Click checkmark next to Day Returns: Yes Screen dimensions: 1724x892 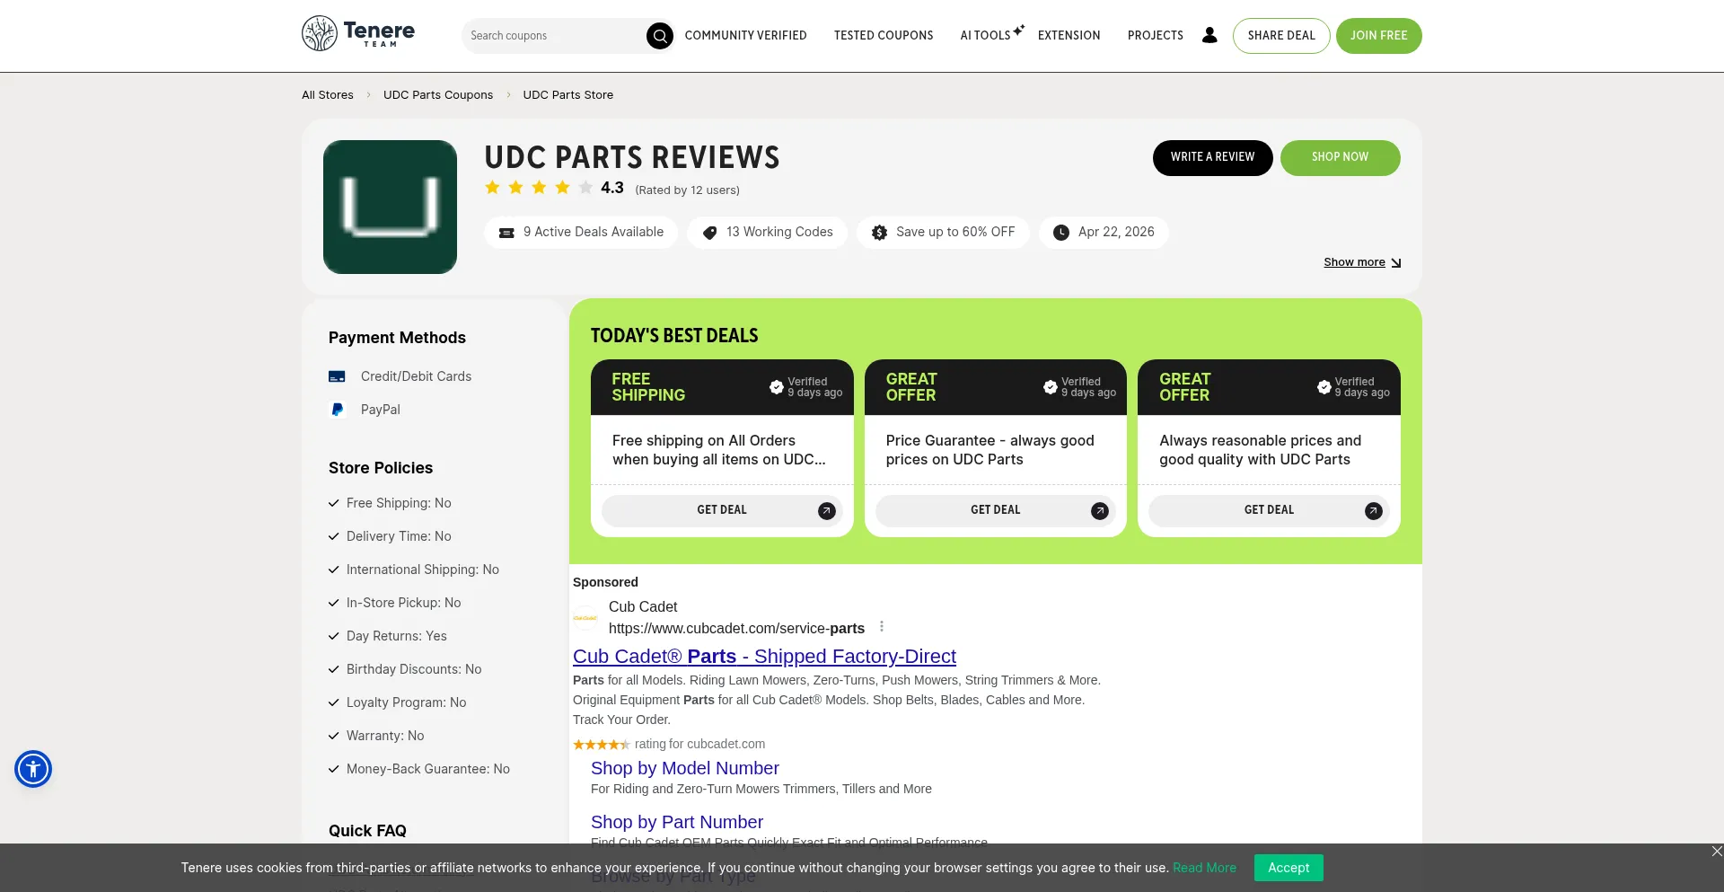click(334, 636)
